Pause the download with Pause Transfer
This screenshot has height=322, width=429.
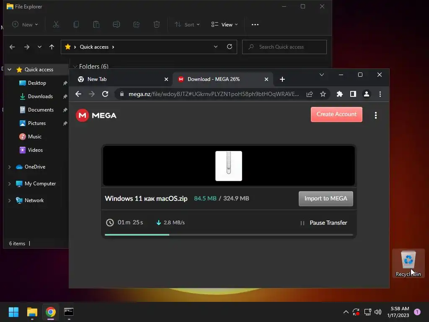point(324,223)
